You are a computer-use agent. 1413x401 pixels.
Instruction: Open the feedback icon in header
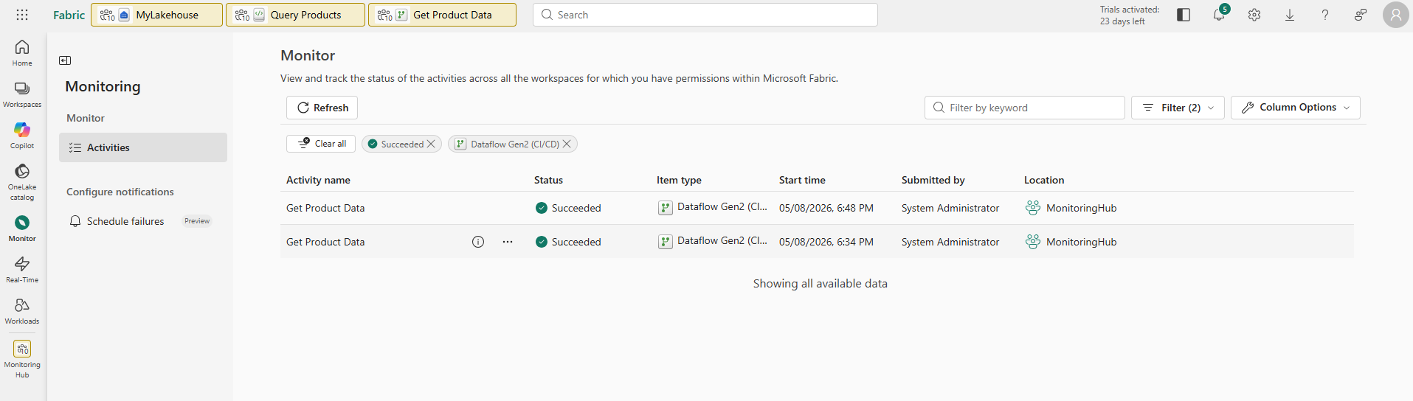click(1361, 15)
